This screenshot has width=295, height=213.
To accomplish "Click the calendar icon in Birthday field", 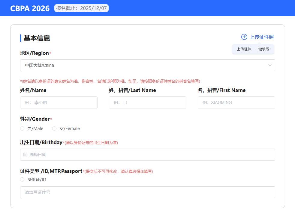I will pyautogui.click(x=25, y=155).
